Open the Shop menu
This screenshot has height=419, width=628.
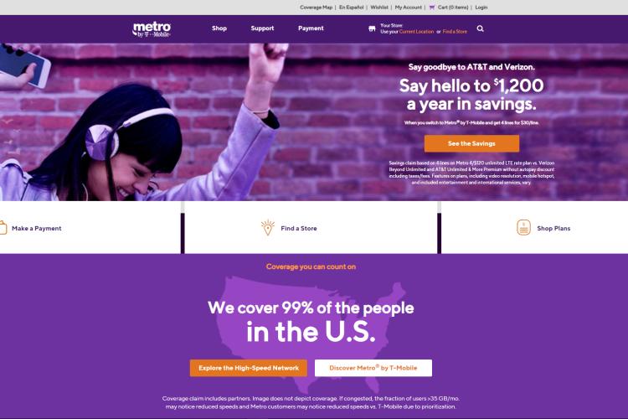tap(219, 28)
